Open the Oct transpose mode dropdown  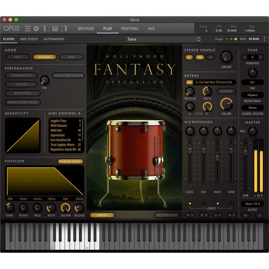click(252, 82)
